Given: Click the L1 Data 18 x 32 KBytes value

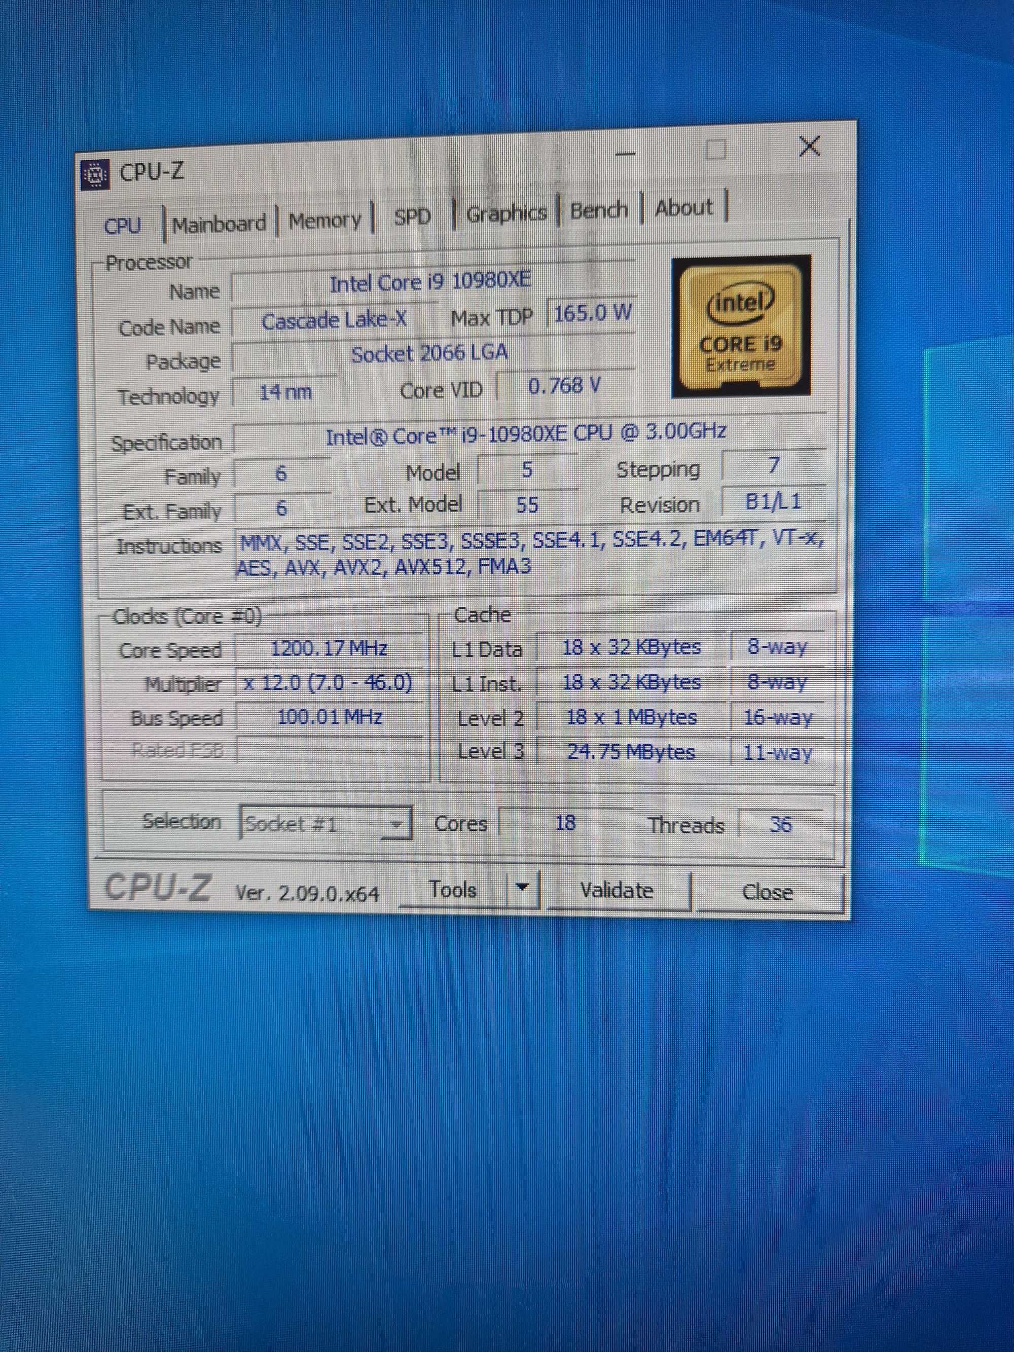Looking at the screenshot, I should (631, 647).
